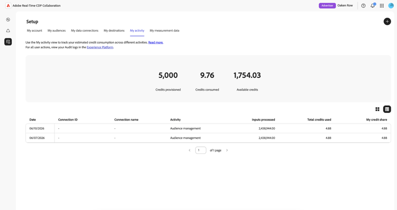This screenshot has width=397, height=210.
Task: Go to previous page arrow
Action: [190, 150]
